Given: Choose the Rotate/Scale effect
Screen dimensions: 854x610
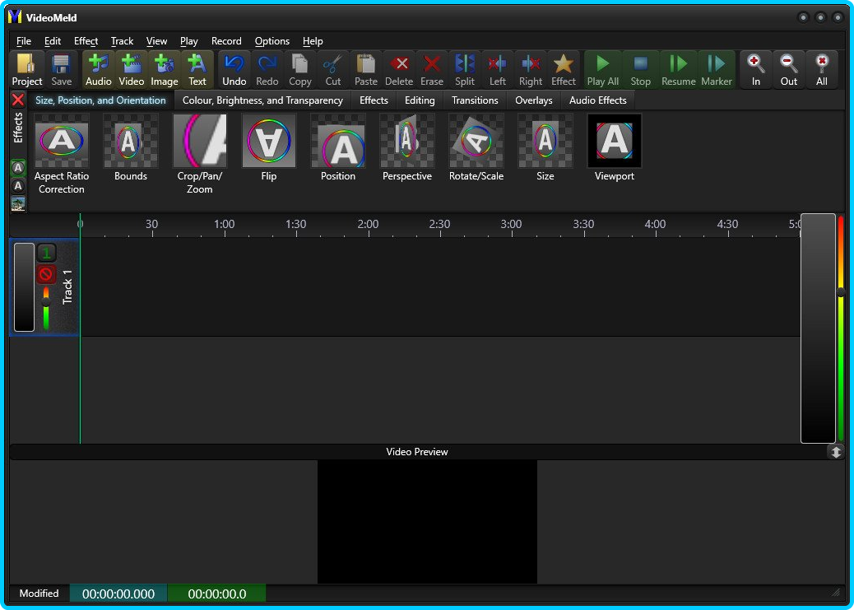Looking at the screenshot, I should pyautogui.click(x=476, y=148).
